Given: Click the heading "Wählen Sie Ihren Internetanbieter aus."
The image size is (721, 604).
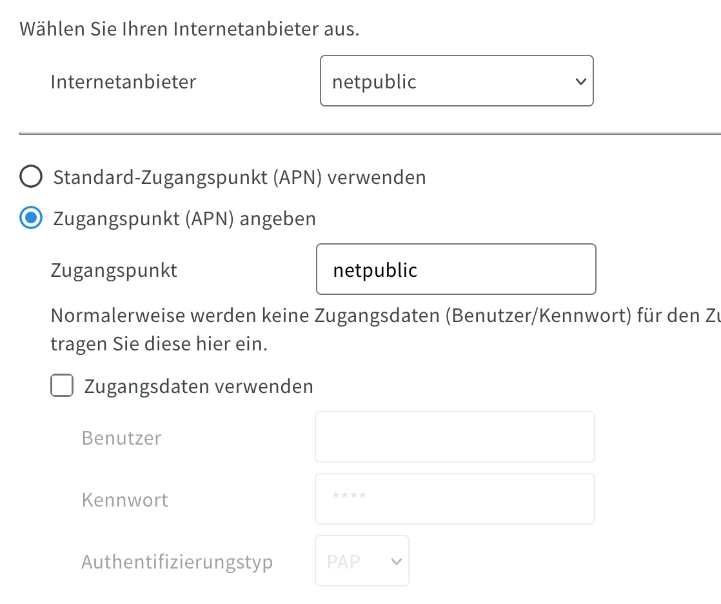Looking at the screenshot, I should pyautogui.click(x=190, y=29).
